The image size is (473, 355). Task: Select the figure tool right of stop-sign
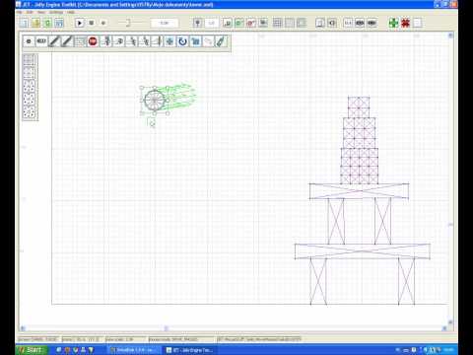[105, 41]
